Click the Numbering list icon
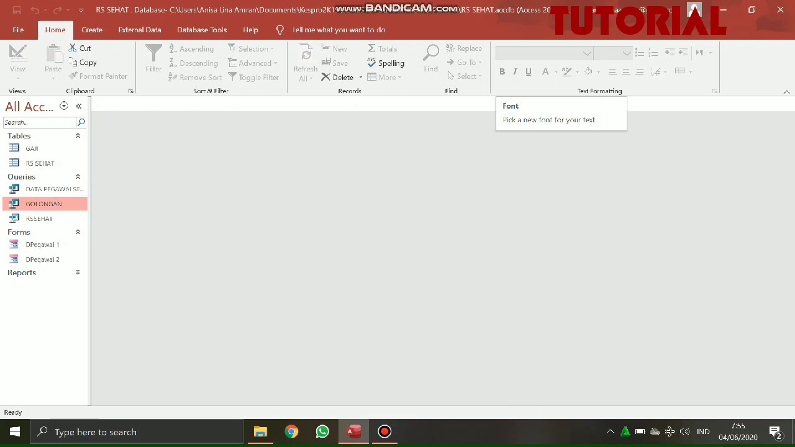 click(653, 53)
